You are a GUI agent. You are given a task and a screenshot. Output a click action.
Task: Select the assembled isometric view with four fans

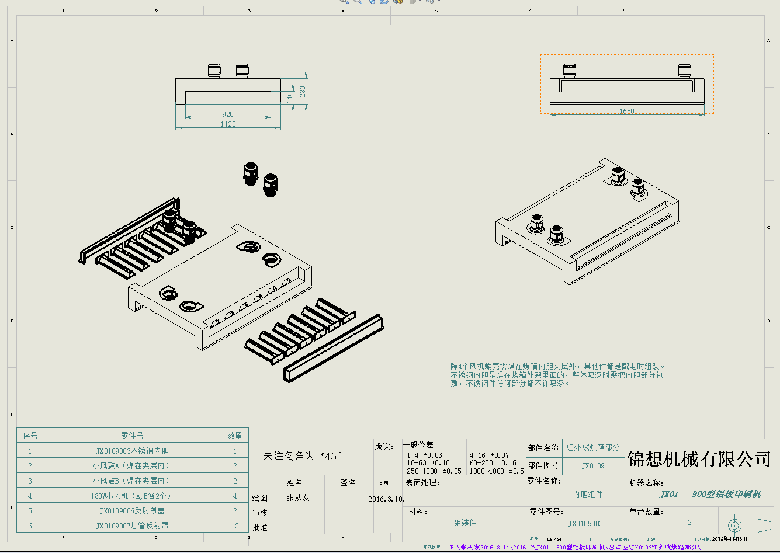pos(587,221)
